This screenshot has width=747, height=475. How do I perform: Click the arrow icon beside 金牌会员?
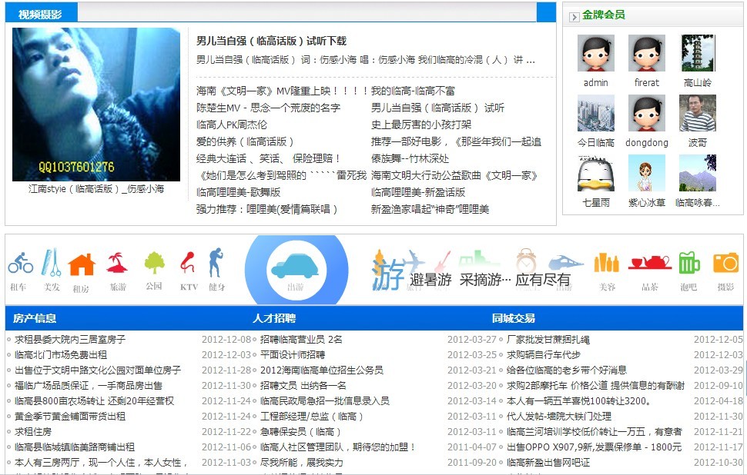574,17
